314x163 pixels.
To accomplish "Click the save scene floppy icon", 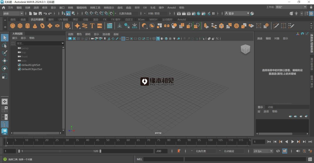I will pos(40,13).
